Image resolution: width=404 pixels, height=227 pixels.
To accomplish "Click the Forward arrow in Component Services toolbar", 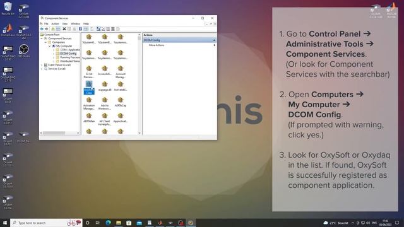I will 46,29.
